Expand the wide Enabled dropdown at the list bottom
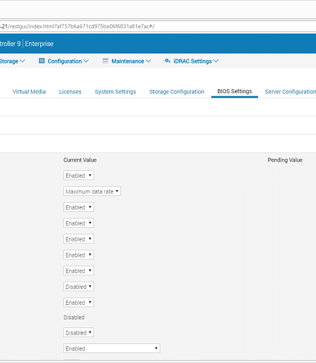Image resolution: width=316 pixels, height=363 pixels. (x=112, y=348)
